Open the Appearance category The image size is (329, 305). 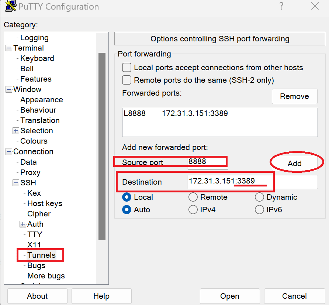click(x=42, y=100)
